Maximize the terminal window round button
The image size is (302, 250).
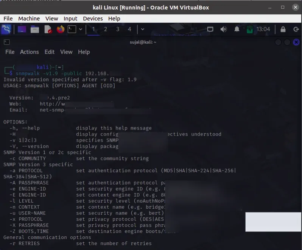click(287, 42)
